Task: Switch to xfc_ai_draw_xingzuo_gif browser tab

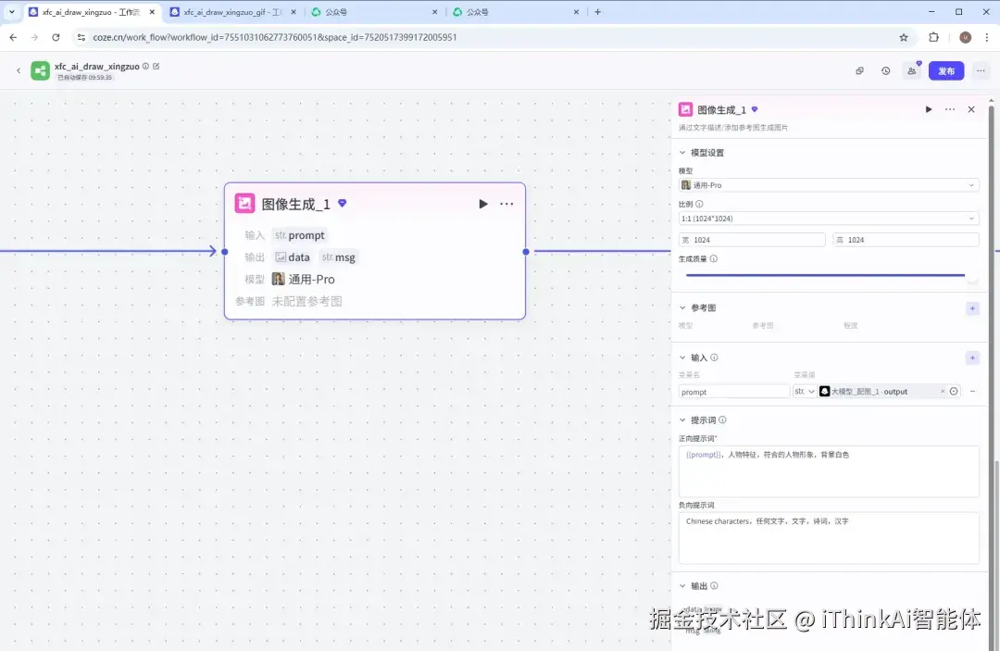Action: (233, 12)
